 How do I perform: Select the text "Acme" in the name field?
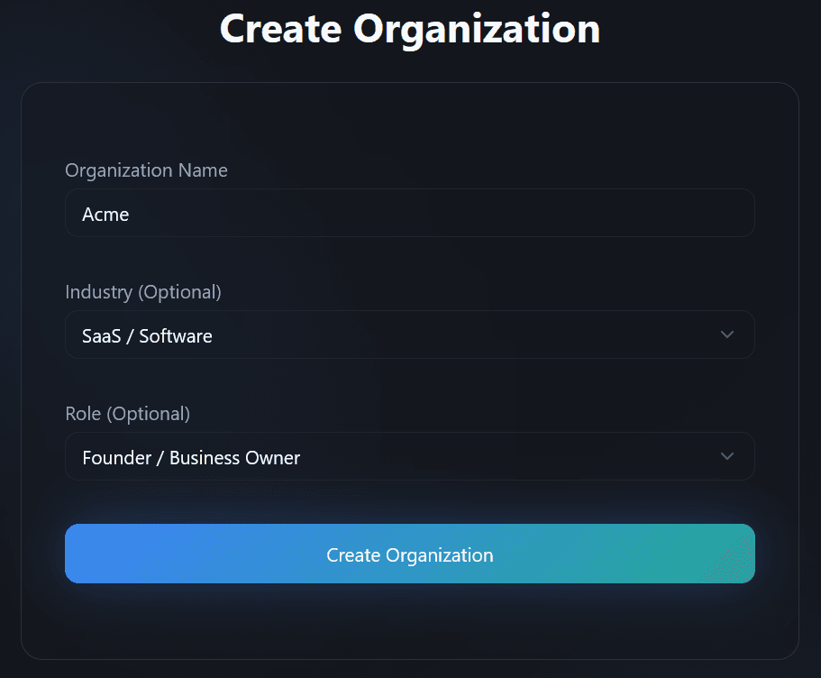point(105,214)
